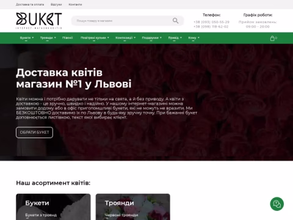Image resolution: width=293 pixels, height=220 pixels.
Task: Open the Відгуки link
Action: (x=56, y=4)
